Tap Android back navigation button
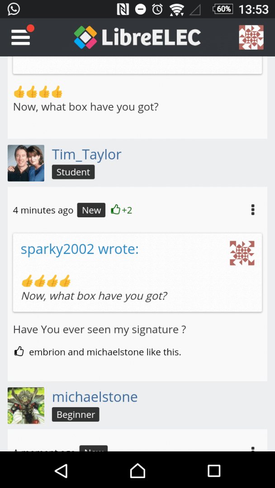This screenshot has width=275, height=488. pyautogui.click(x=61, y=470)
